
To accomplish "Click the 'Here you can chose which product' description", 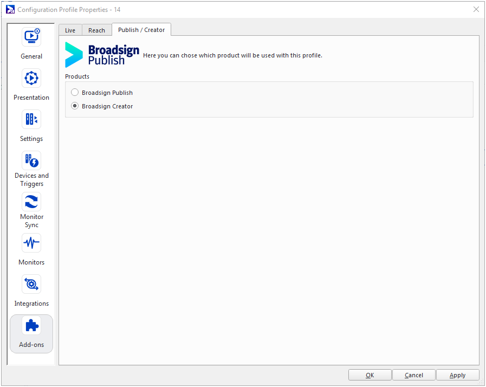I will click(x=232, y=55).
